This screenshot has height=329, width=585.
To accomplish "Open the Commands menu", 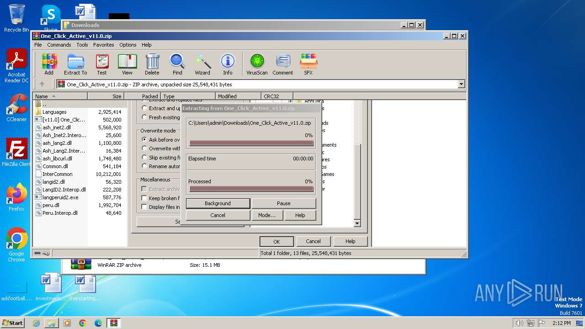I will point(59,45).
